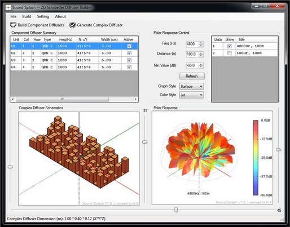This screenshot has height=227, width=290.
Task: Uncheck Active checkbox for unit U4
Action: (x=129, y=67)
